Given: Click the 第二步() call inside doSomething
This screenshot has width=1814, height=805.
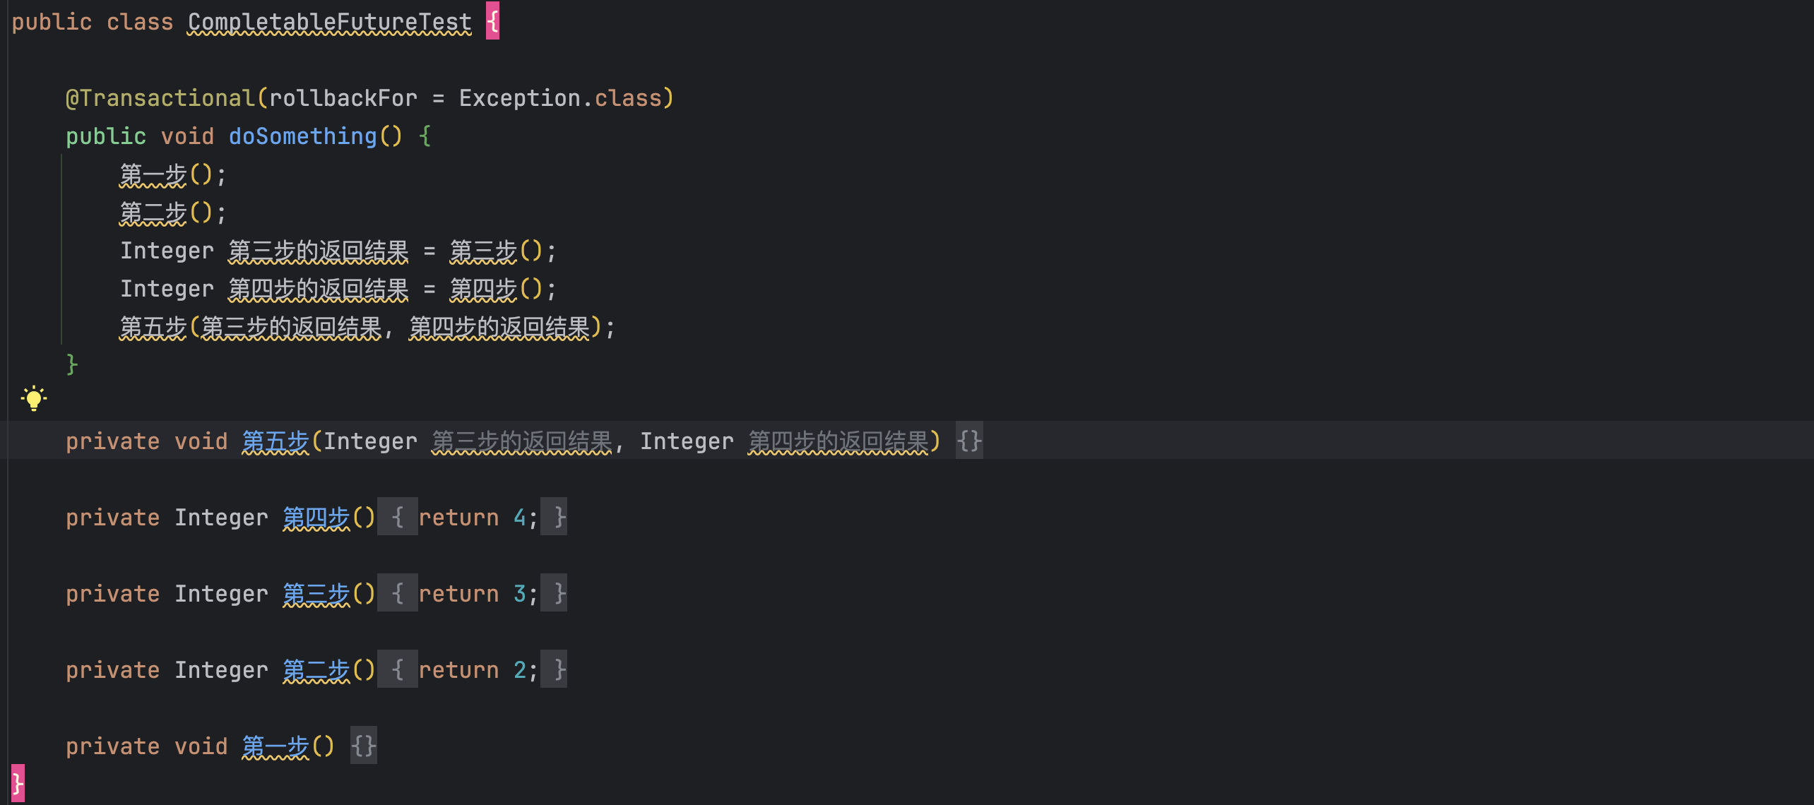Looking at the screenshot, I should (x=153, y=213).
